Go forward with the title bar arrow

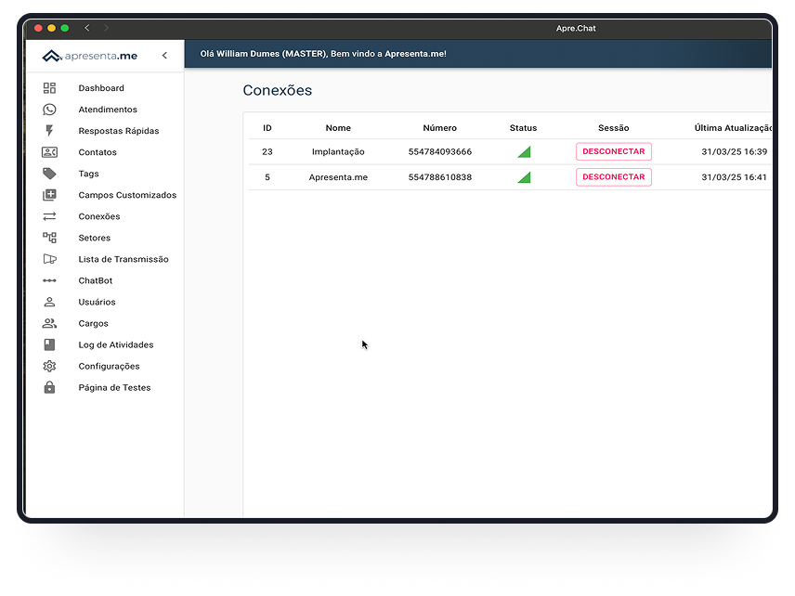coord(106,28)
